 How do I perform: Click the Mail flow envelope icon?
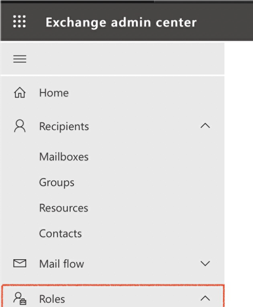[20, 263]
